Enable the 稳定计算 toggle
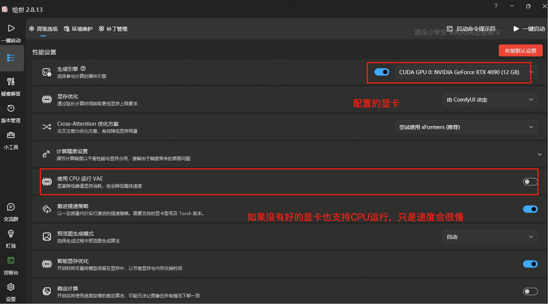 (530, 291)
